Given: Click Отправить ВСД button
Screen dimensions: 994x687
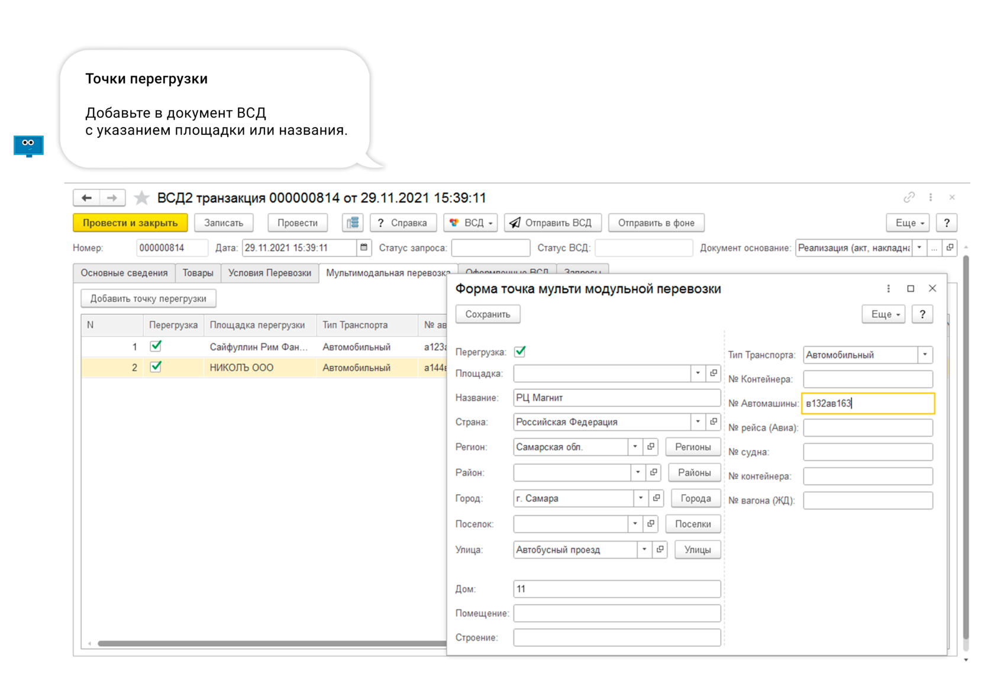Looking at the screenshot, I should click(x=553, y=222).
